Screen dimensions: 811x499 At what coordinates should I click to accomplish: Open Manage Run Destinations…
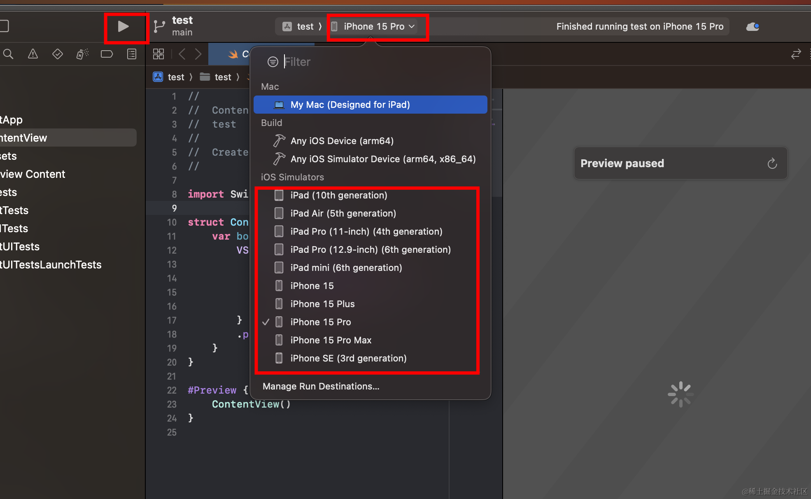point(321,386)
